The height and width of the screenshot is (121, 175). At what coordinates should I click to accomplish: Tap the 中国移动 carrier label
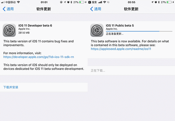pos(11,2)
